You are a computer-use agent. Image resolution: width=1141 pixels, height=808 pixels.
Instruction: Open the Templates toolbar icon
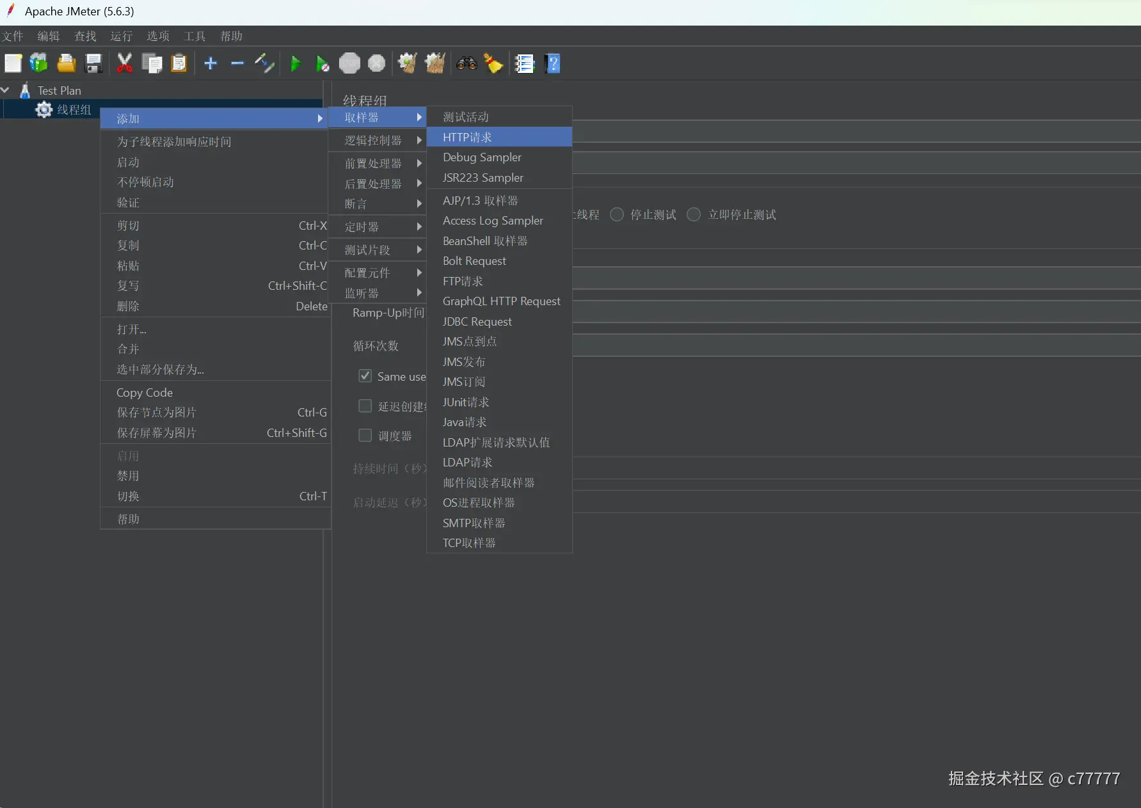39,63
